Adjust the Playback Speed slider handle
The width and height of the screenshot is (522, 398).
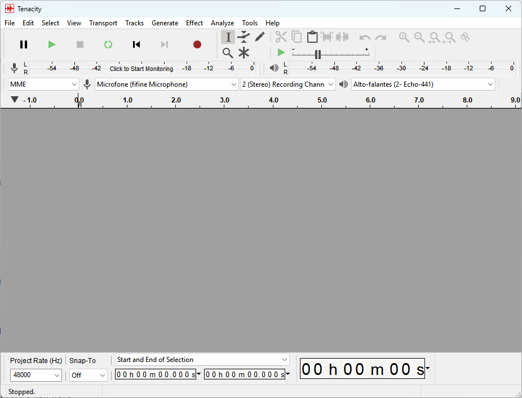318,54
